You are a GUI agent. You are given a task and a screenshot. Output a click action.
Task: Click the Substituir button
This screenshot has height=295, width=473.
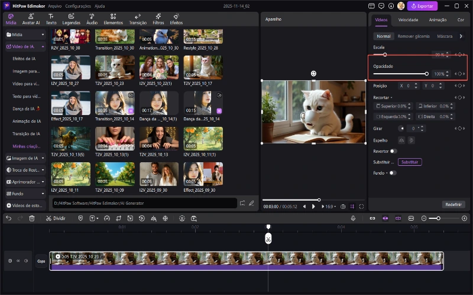(x=410, y=162)
